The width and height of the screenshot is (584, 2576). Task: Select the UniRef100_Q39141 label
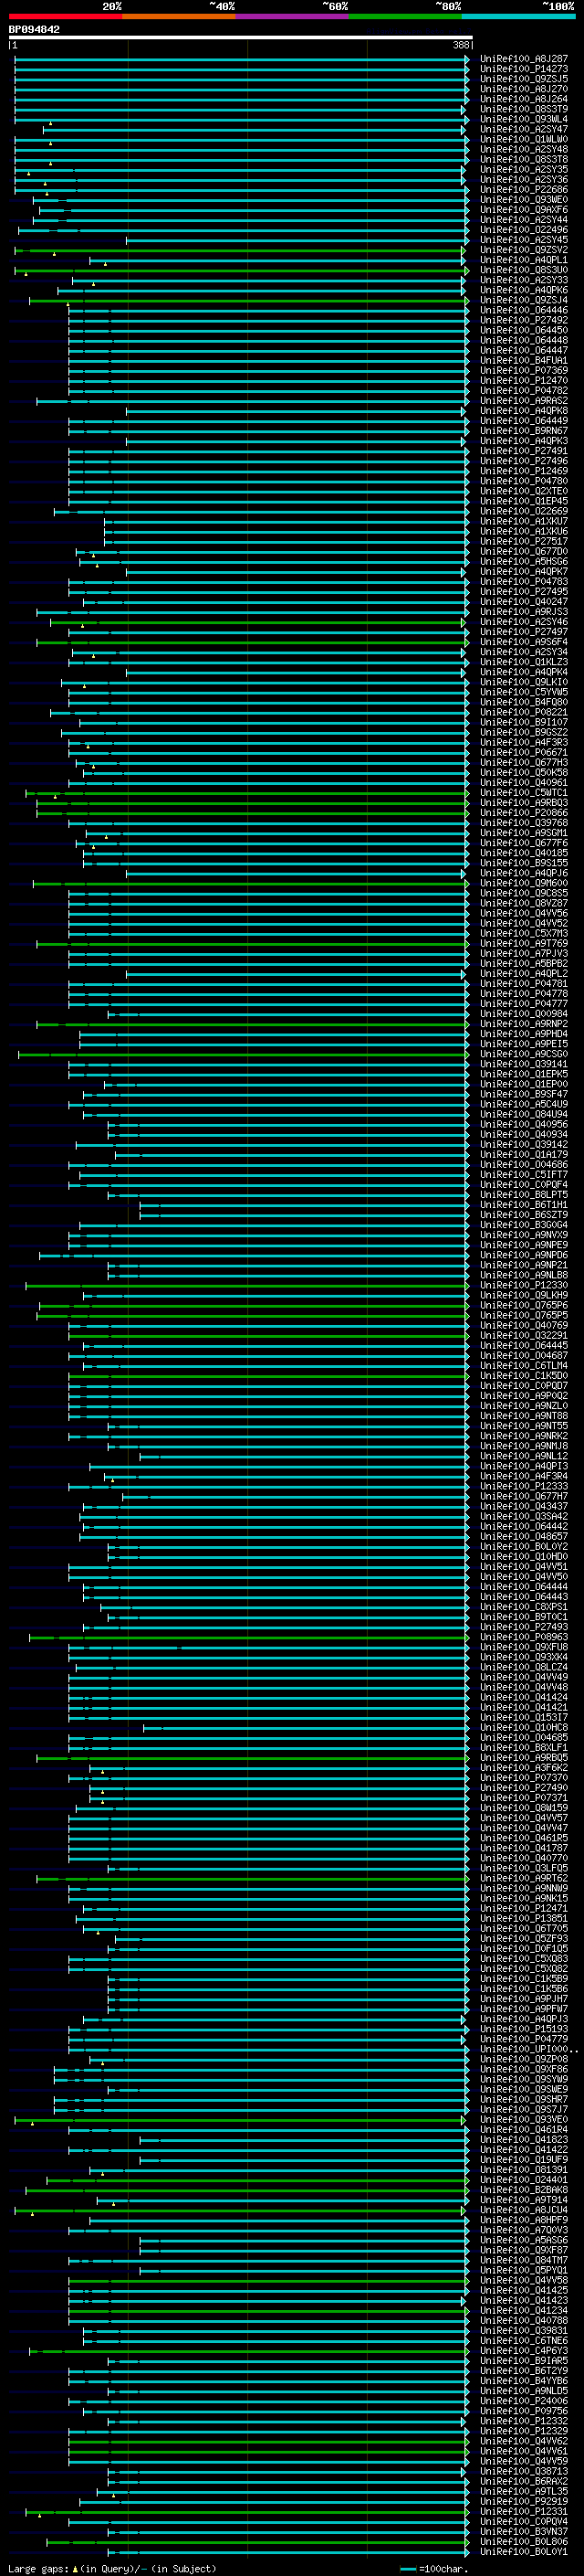coord(524,1064)
